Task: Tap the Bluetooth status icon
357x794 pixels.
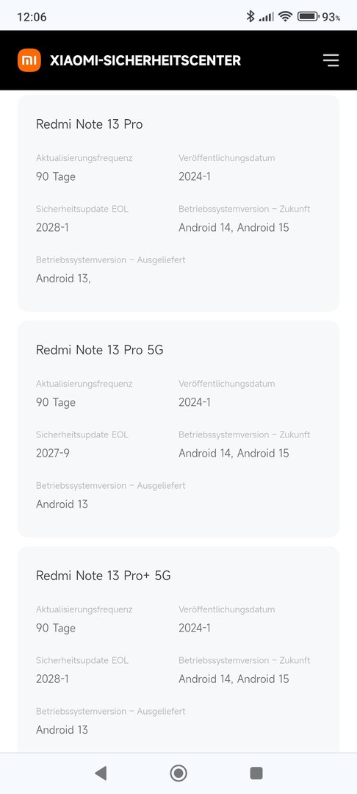Action: pyautogui.click(x=250, y=17)
